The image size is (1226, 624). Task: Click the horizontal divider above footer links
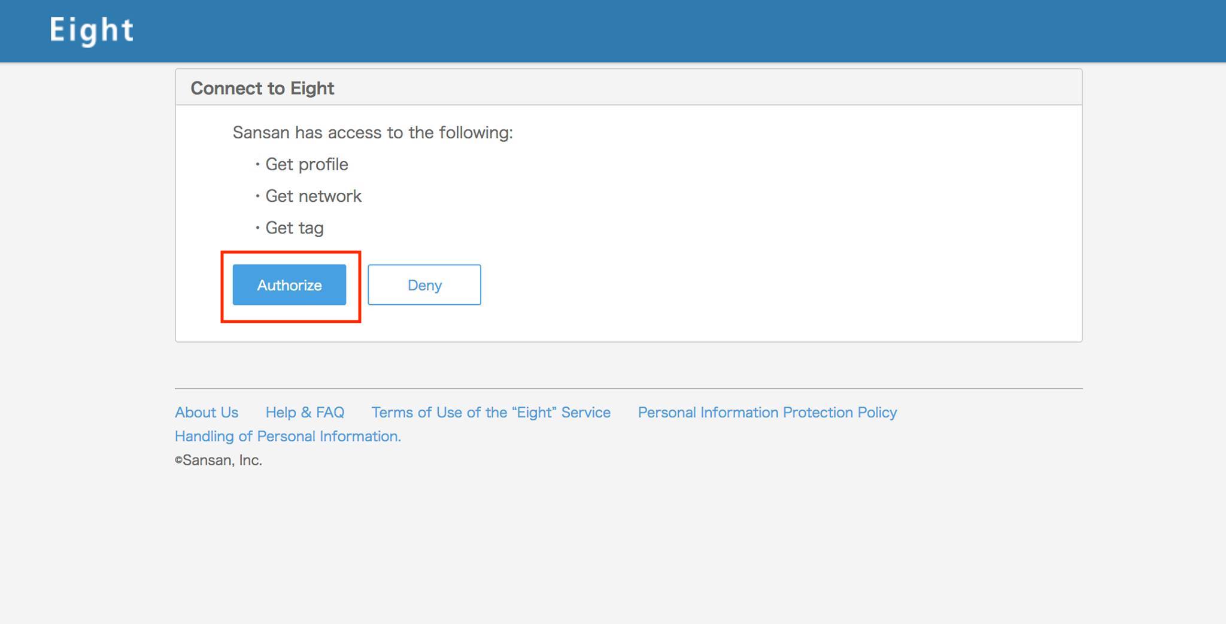click(629, 389)
